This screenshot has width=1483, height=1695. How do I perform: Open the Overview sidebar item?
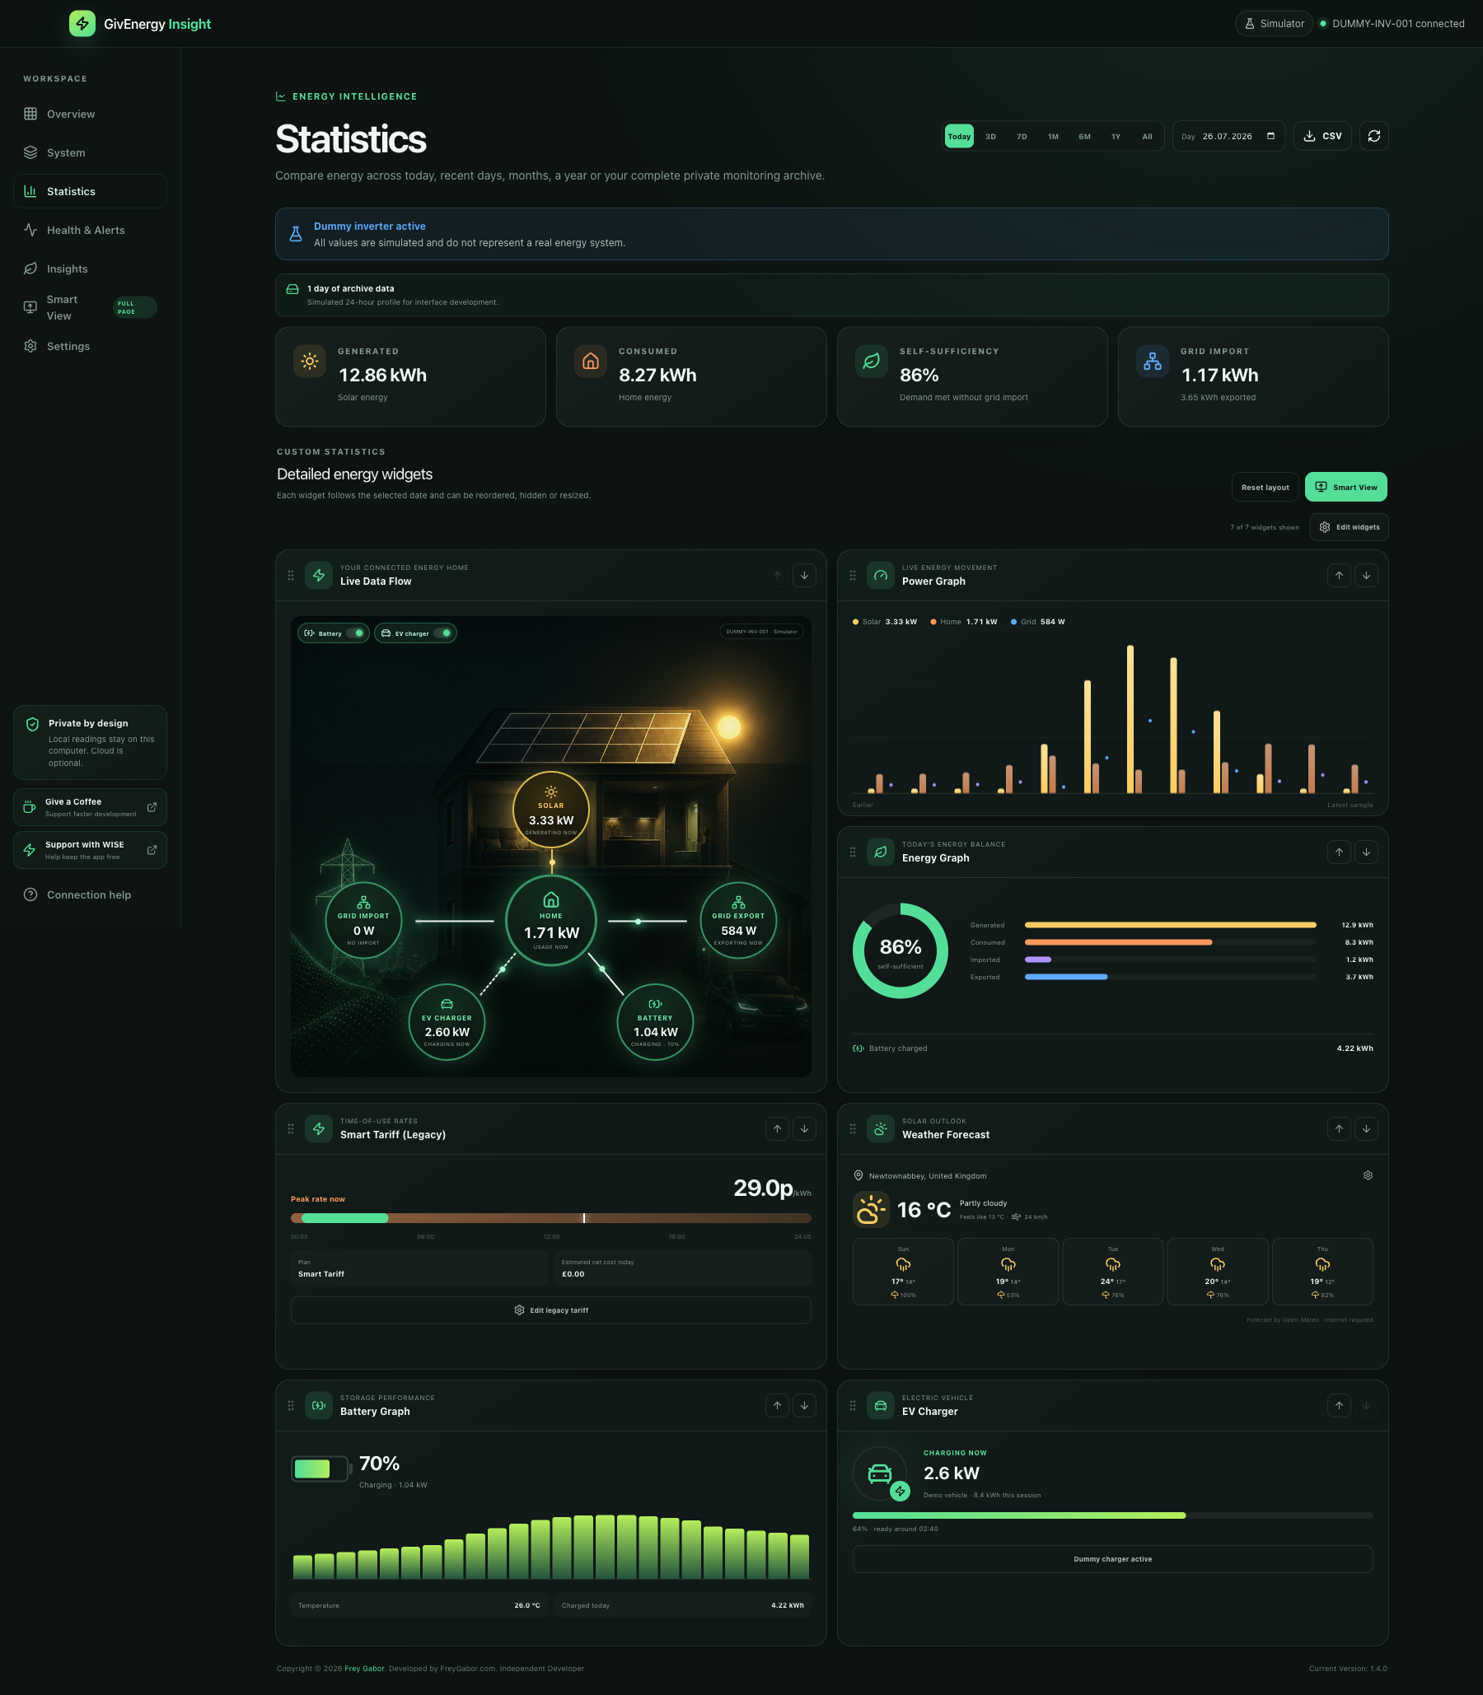pyautogui.click(x=89, y=114)
